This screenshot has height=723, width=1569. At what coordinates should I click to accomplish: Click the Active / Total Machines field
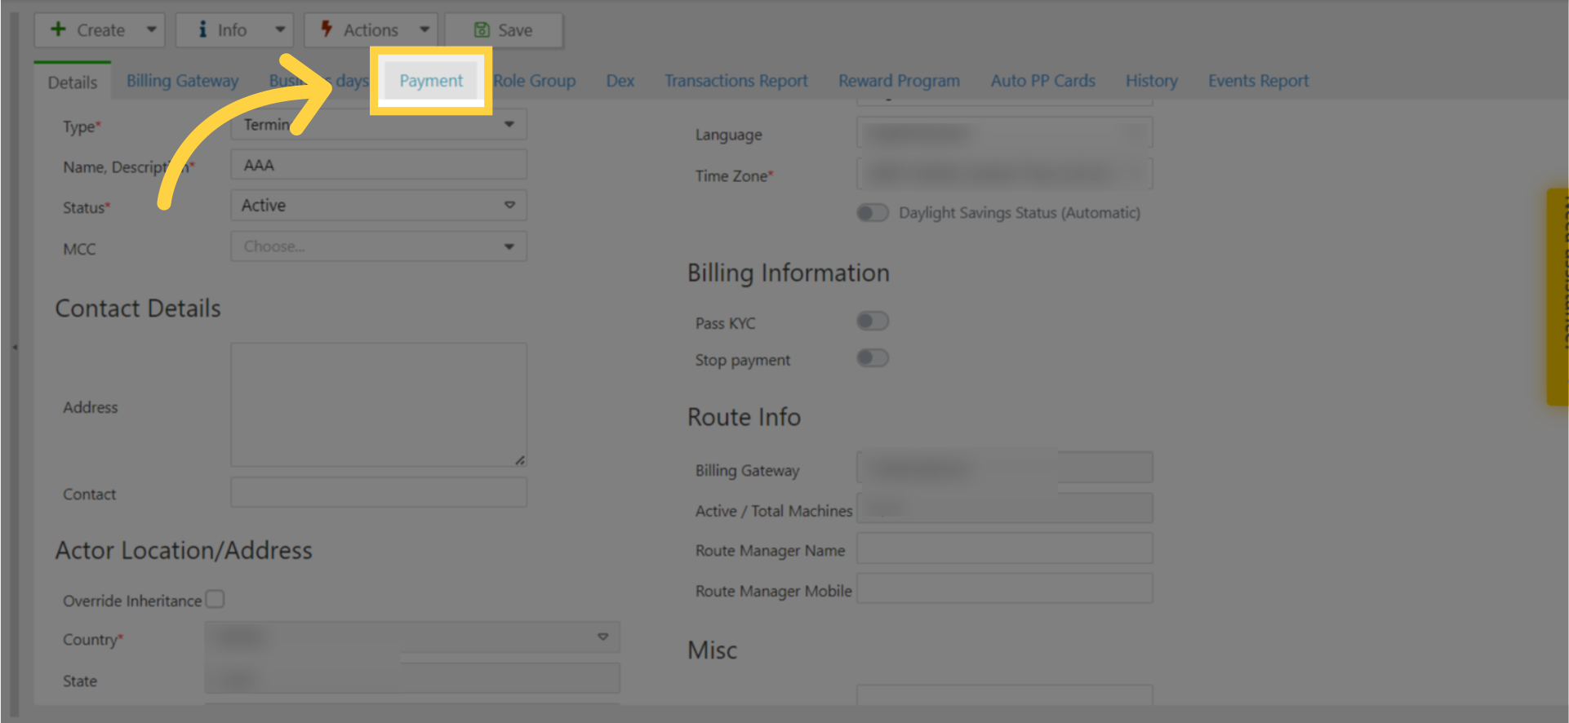point(1005,508)
